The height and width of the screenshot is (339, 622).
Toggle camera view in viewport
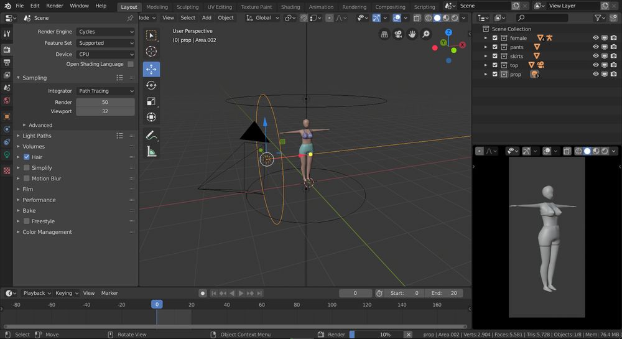click(x=398, y=34)
